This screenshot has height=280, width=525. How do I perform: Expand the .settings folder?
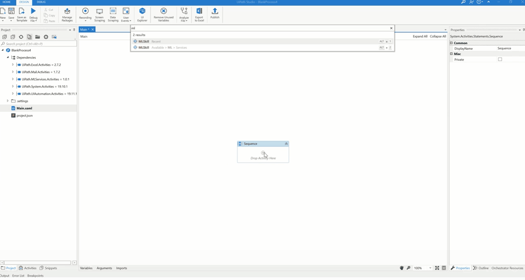[x=8, y=101]
